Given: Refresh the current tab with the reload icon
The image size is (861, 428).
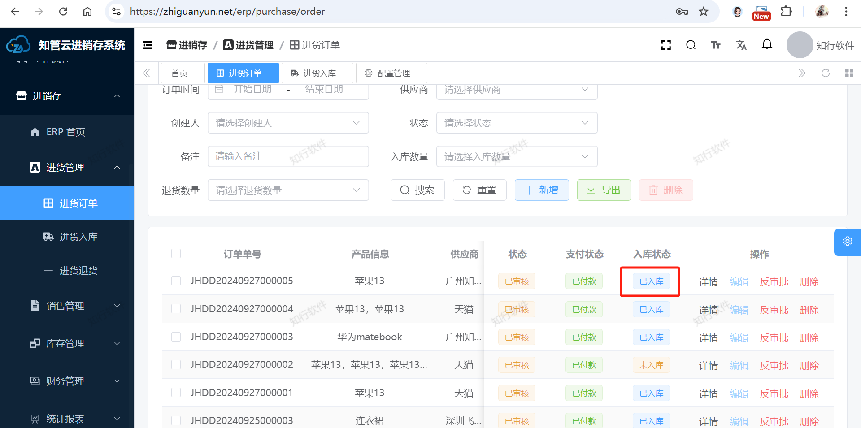Looking at the screenshot, I should point(826,73).
